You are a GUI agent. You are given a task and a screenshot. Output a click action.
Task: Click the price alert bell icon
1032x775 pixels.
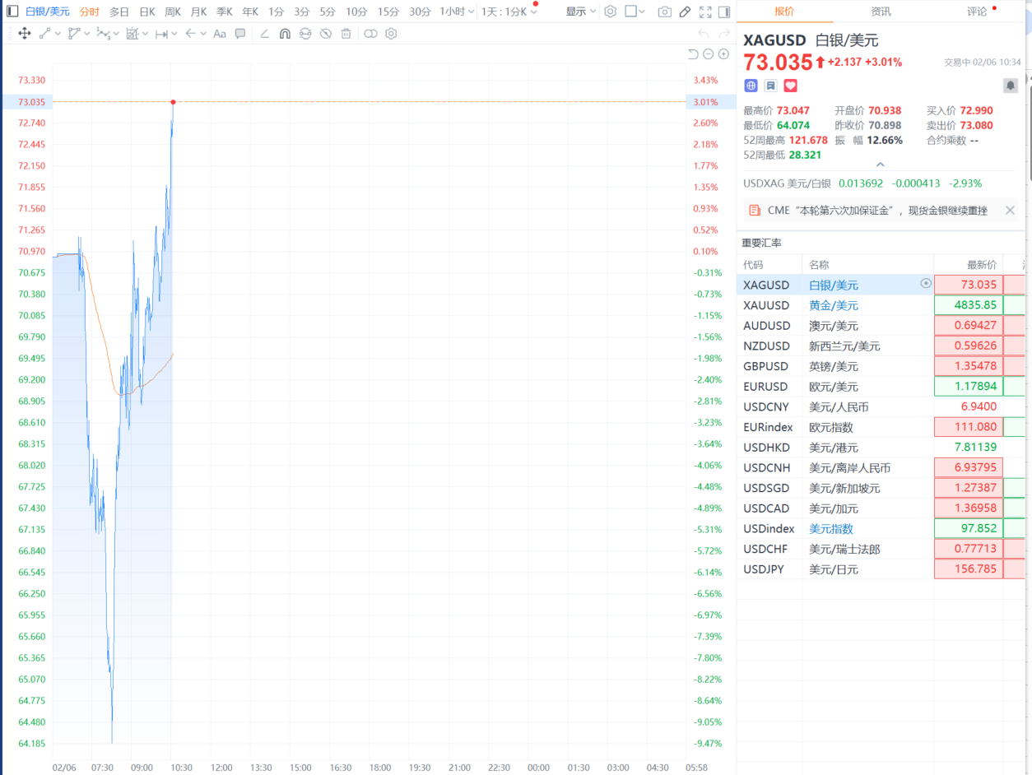[x=1010, y=86]
